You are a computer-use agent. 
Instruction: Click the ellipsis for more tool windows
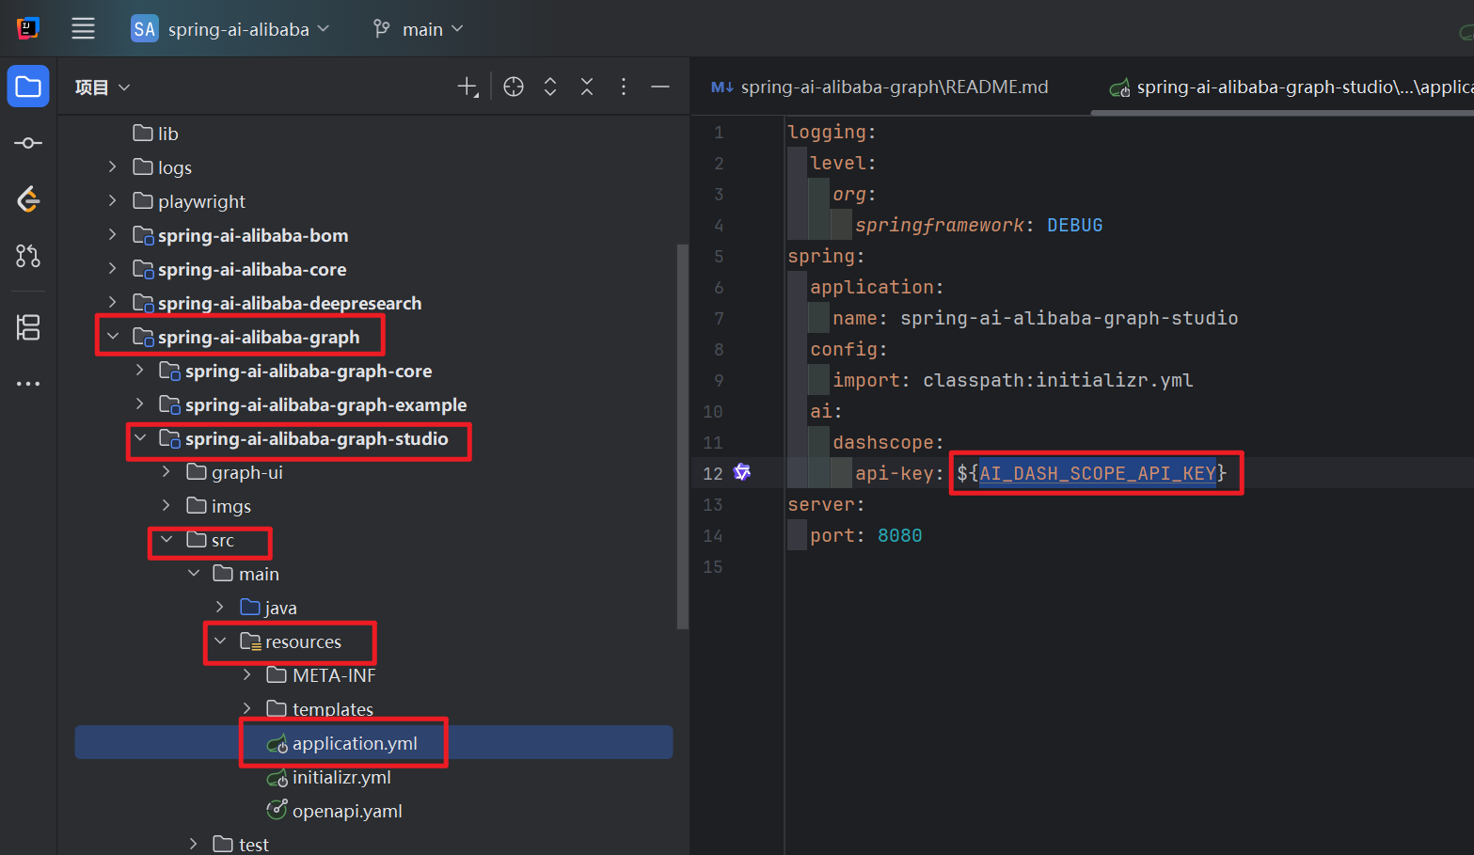28,383
